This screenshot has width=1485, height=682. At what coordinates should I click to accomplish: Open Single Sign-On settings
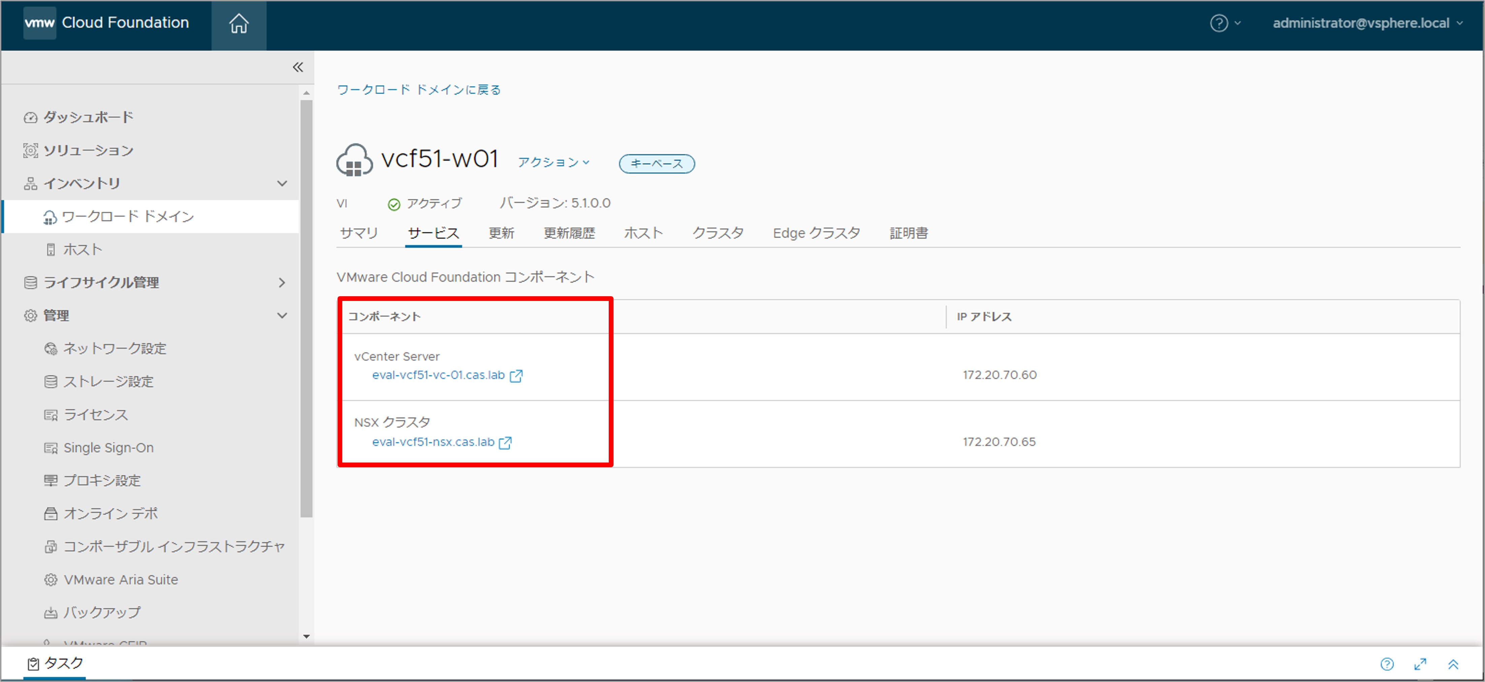pyautogui.click(x=108, y=448)
